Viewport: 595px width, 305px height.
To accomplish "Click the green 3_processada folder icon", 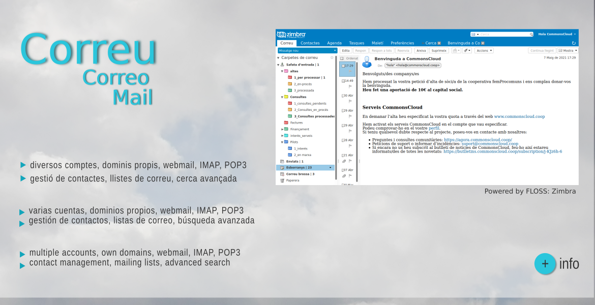I will 290,90.
